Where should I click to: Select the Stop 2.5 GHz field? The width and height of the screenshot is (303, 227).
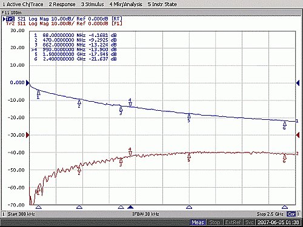(270, 214)
